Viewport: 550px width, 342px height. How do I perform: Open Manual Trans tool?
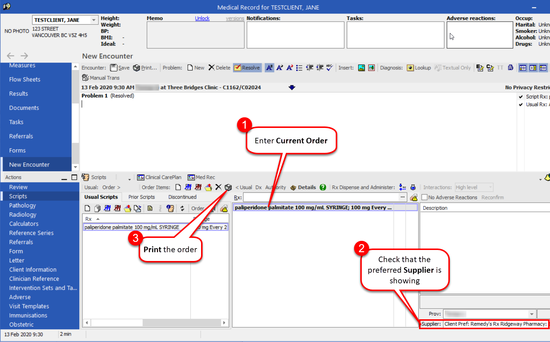pos(101,78)
